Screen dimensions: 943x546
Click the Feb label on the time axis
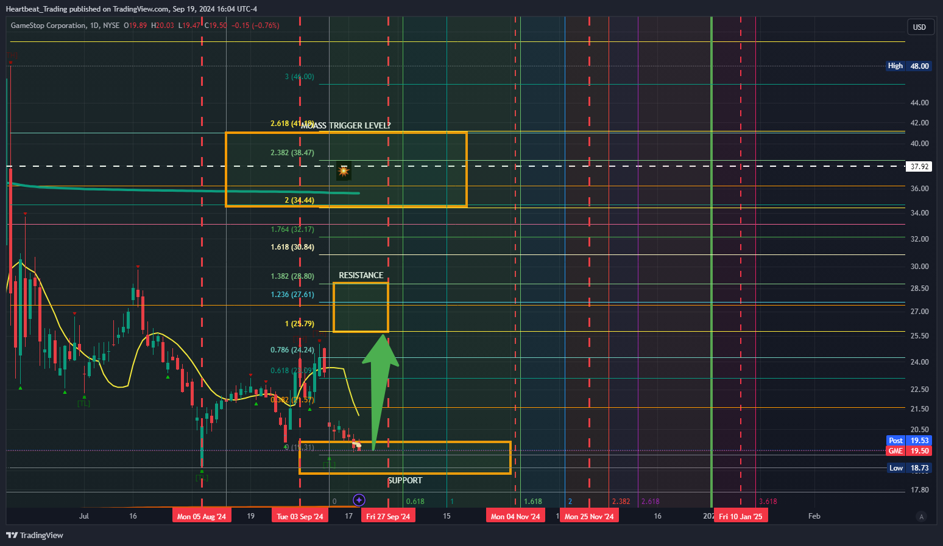tap(814, 516)
